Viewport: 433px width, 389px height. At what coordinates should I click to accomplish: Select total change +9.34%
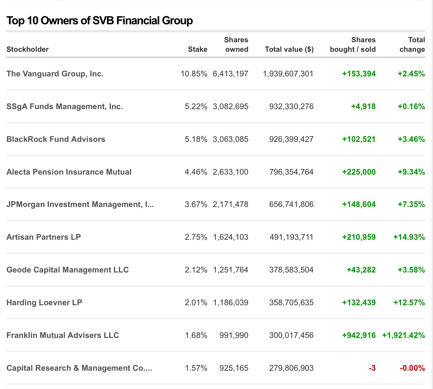point(411,172)
